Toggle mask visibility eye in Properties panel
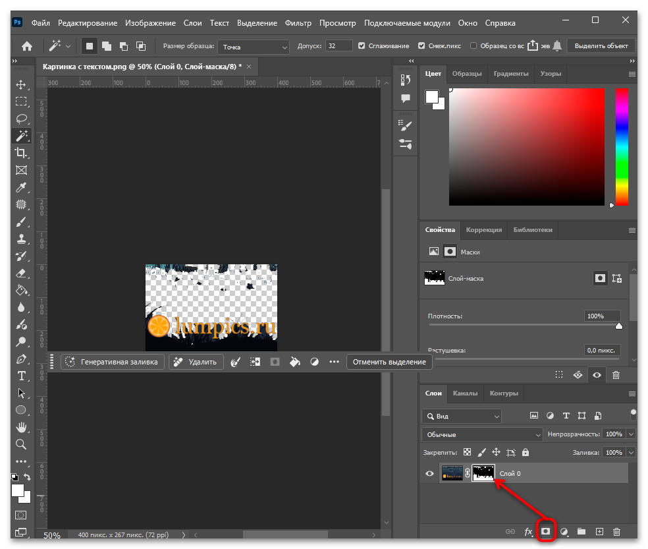648x549 pixels. click(597, 375)
